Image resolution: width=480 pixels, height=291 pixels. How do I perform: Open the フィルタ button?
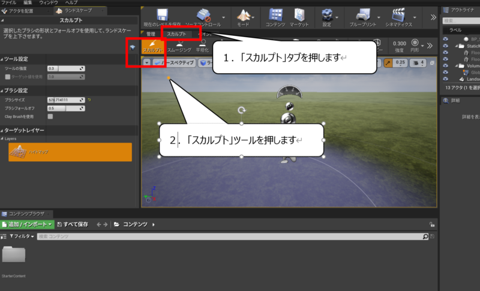click(22, 237)
